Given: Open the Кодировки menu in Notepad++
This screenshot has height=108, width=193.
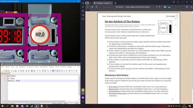Looking at the screenshot, I should tap(22, 67).
